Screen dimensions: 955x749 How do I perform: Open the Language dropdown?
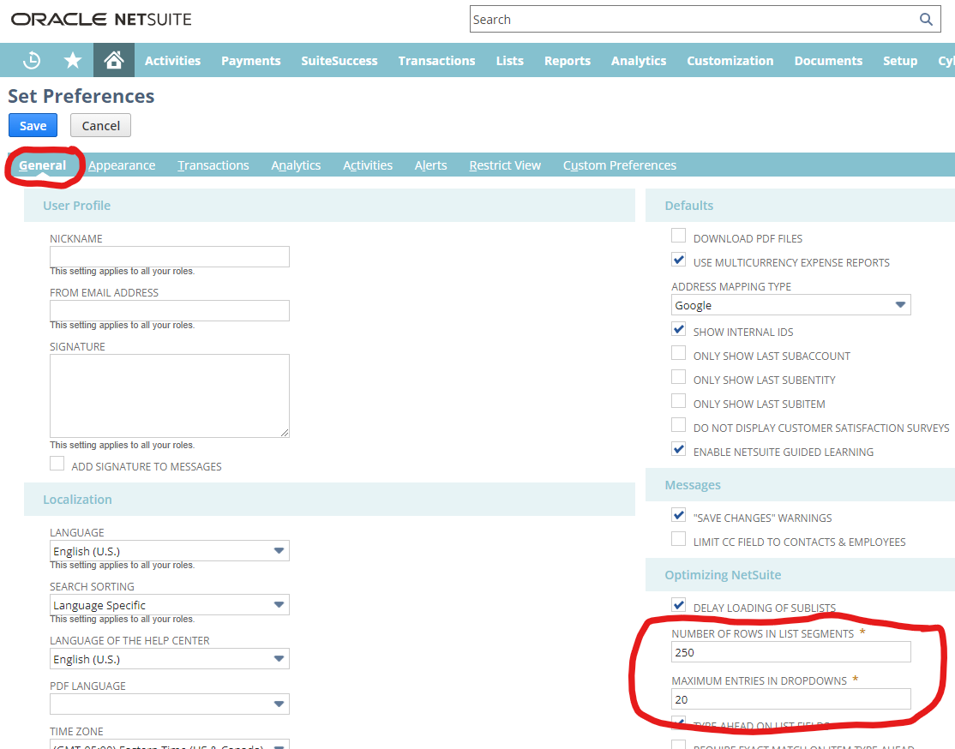[170, 550]
